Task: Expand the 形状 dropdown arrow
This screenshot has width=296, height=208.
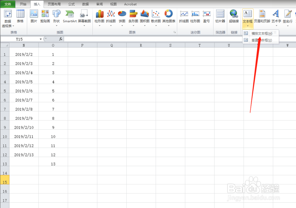Action: point(57,26)
